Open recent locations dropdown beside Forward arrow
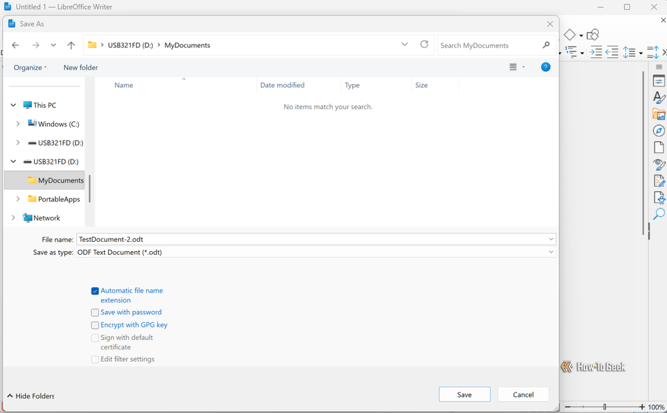667x413 pixels. click(x=53, y=45)
